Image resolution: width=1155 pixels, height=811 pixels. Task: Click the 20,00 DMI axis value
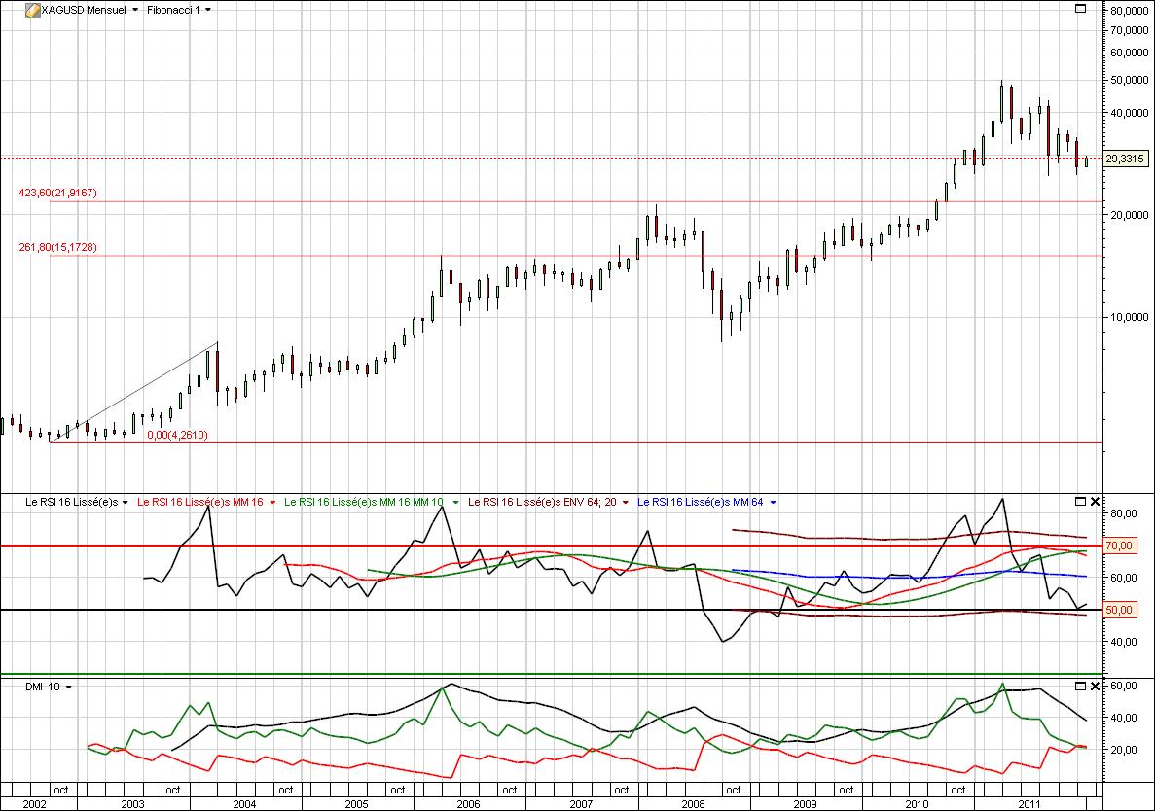[1123, 750]
